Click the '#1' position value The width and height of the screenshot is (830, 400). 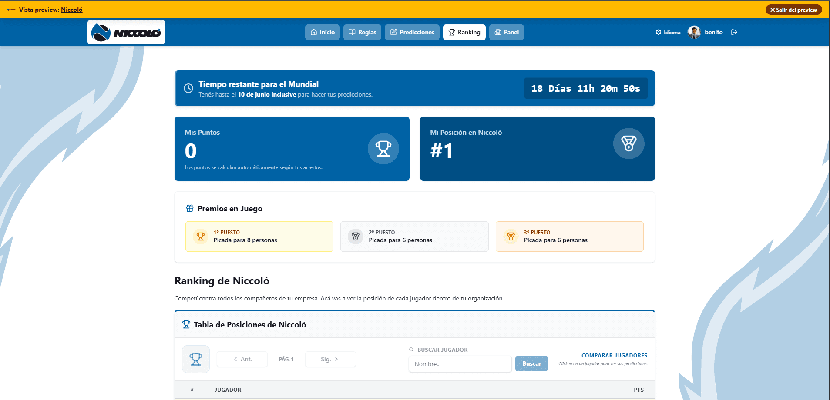click(x=442, y=151)
